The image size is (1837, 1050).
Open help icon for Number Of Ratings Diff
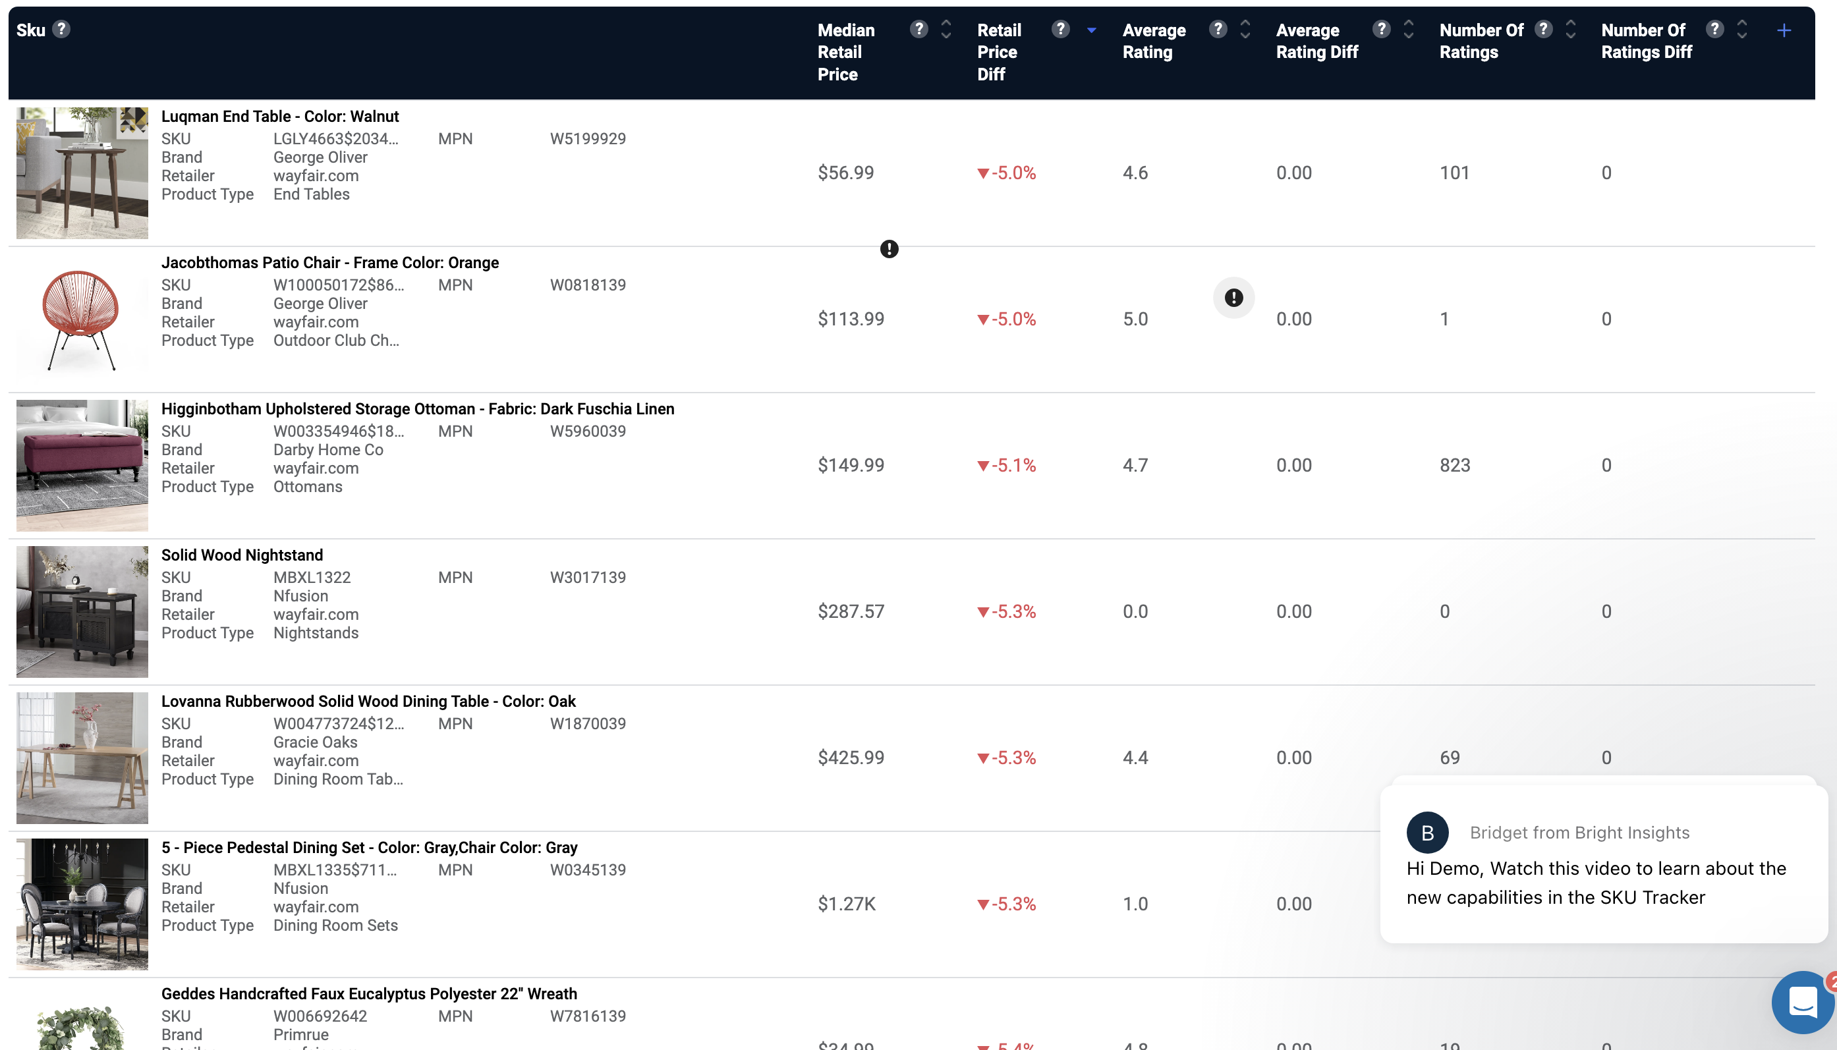[1714, 29]
